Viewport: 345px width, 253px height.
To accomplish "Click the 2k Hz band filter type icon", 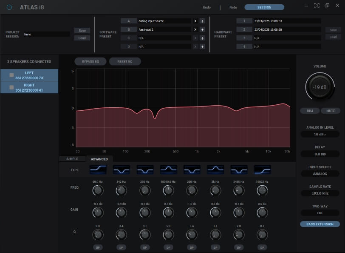I will click(215, 170).
